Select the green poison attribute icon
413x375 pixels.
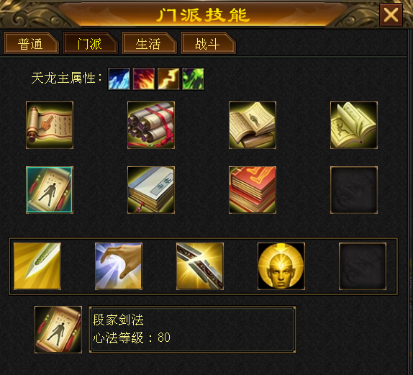click(193, 78)
